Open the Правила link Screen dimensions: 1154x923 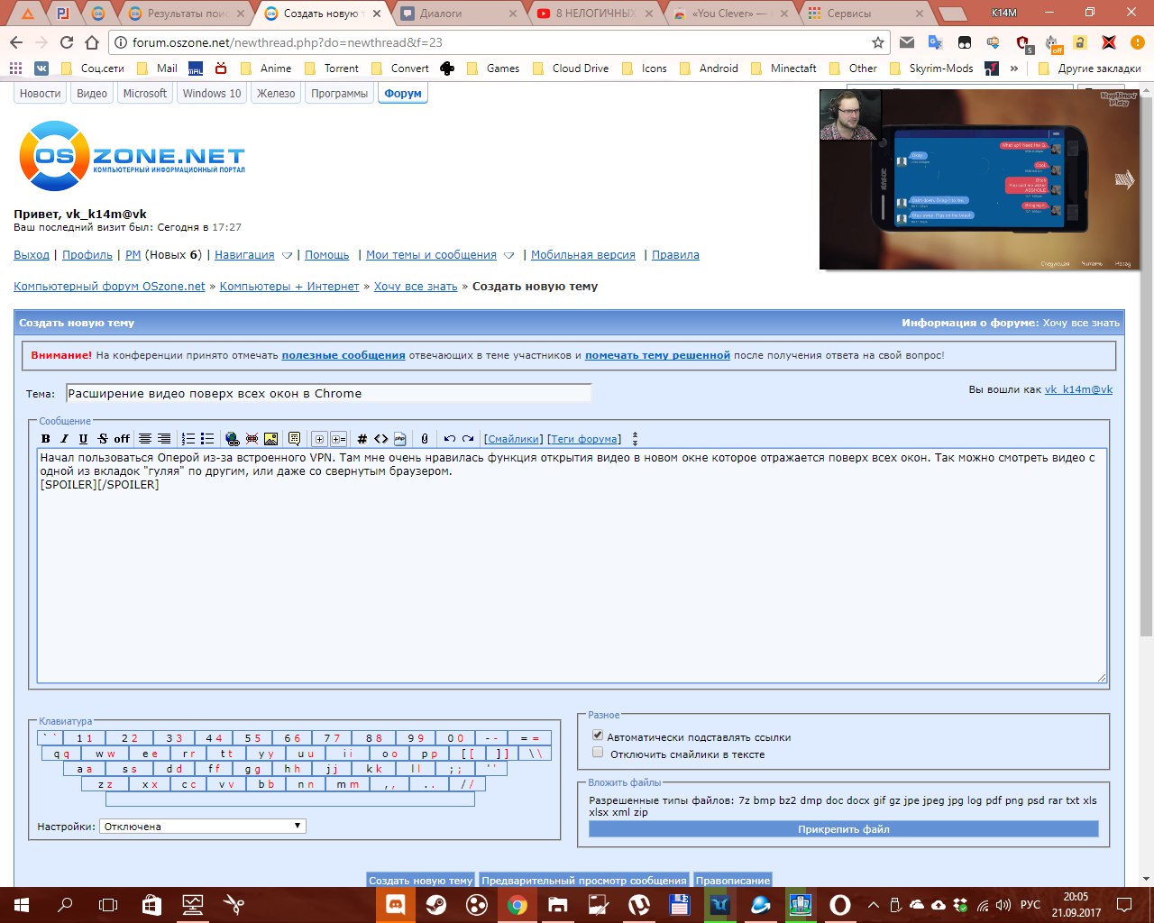point(675,255)
